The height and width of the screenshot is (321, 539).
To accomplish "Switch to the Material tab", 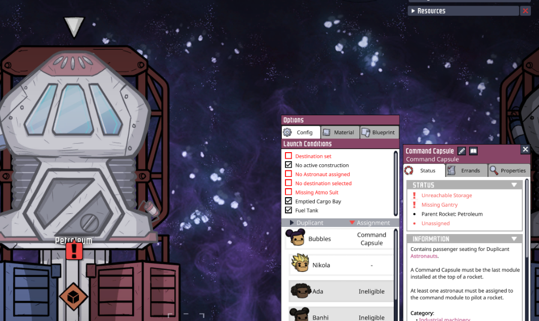I will (x=340, y=132).
